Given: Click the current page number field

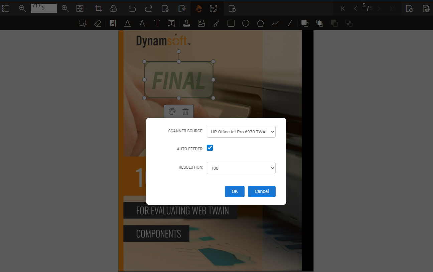Looking at the screenshot, I should [364, 6].
